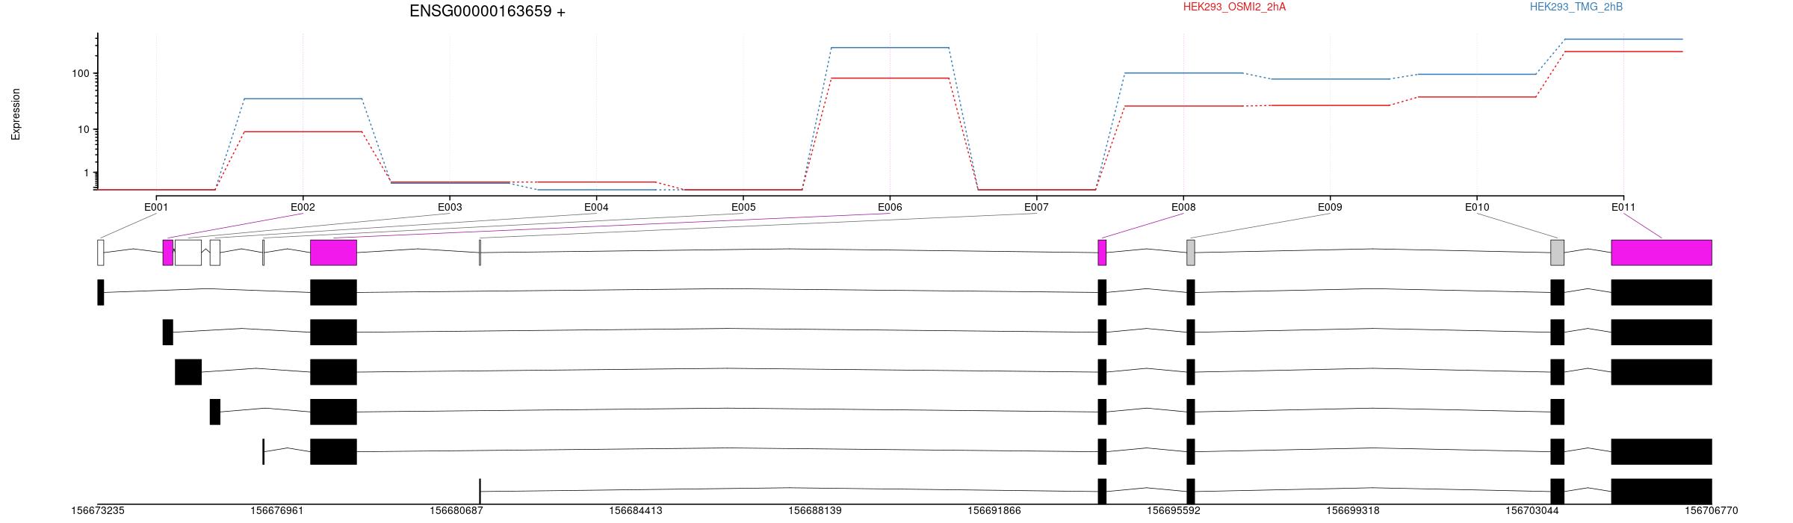Click the last exon of the sixth transcript

[x=1662, y=492]
